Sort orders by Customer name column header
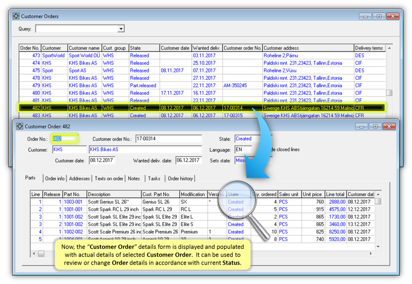The image size is (412, 284). 85,48
